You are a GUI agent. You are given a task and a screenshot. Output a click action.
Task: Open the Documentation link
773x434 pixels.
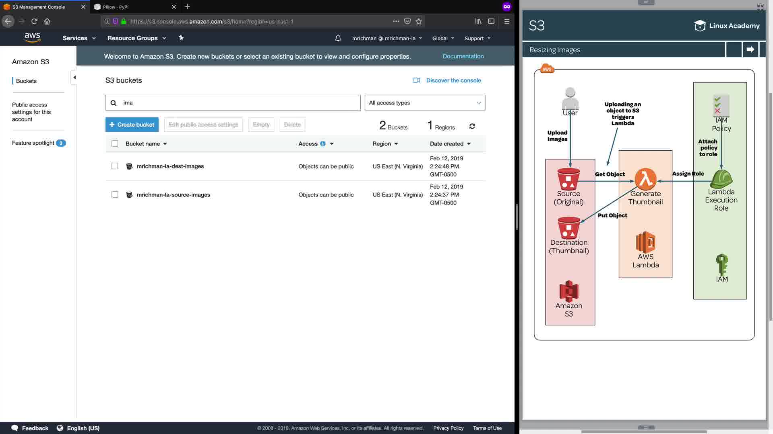[463, 56]
